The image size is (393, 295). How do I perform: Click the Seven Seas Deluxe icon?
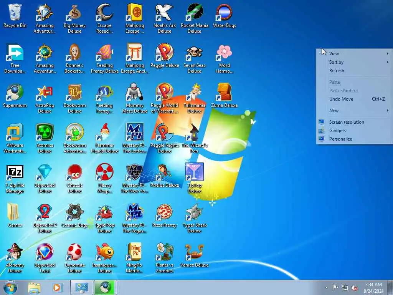pyautogui.click(x=195, y=58)
